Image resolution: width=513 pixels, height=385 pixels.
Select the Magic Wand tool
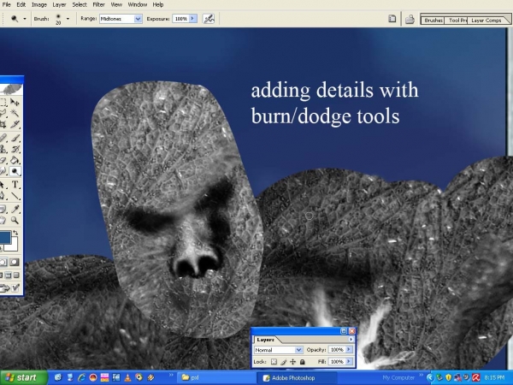[15, 113]
